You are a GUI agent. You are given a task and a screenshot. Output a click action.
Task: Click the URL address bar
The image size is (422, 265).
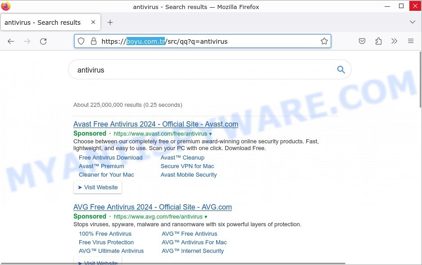pyautogui.click(x=203, y=41)
